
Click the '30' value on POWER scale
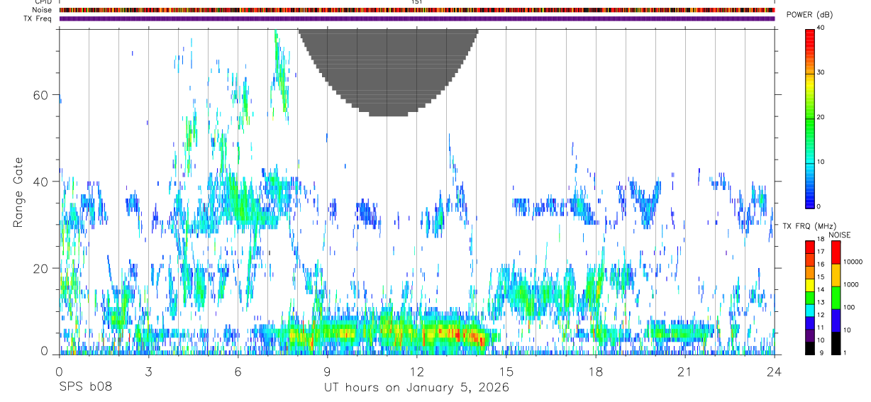coord(821,72)
